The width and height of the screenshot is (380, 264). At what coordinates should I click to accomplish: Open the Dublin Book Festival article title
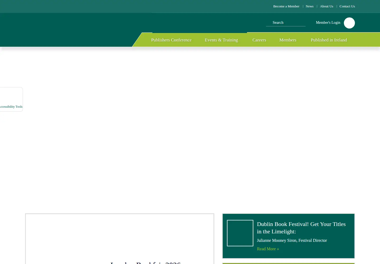(301, 228)
